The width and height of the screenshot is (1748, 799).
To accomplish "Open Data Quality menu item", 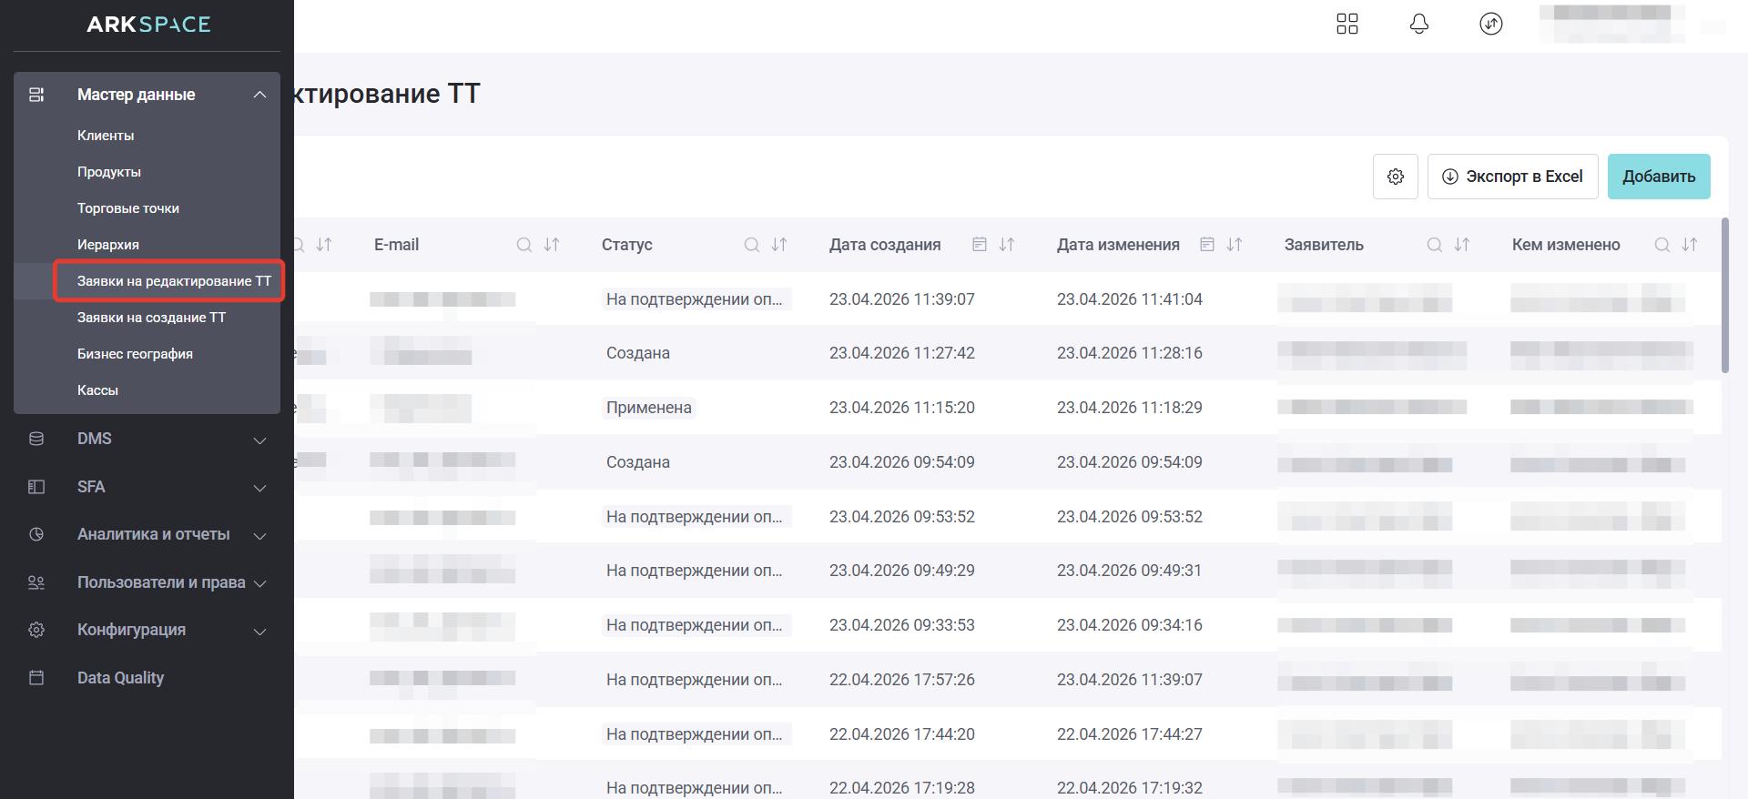I will pyautogui.click(x=120, y=678).
